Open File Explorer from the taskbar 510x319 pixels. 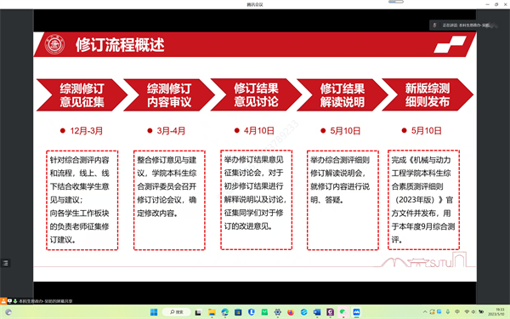(x=212, y=312)
